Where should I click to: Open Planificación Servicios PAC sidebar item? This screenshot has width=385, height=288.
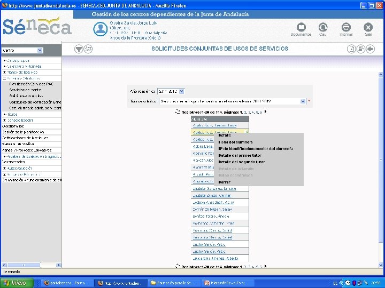coord(31,84)
